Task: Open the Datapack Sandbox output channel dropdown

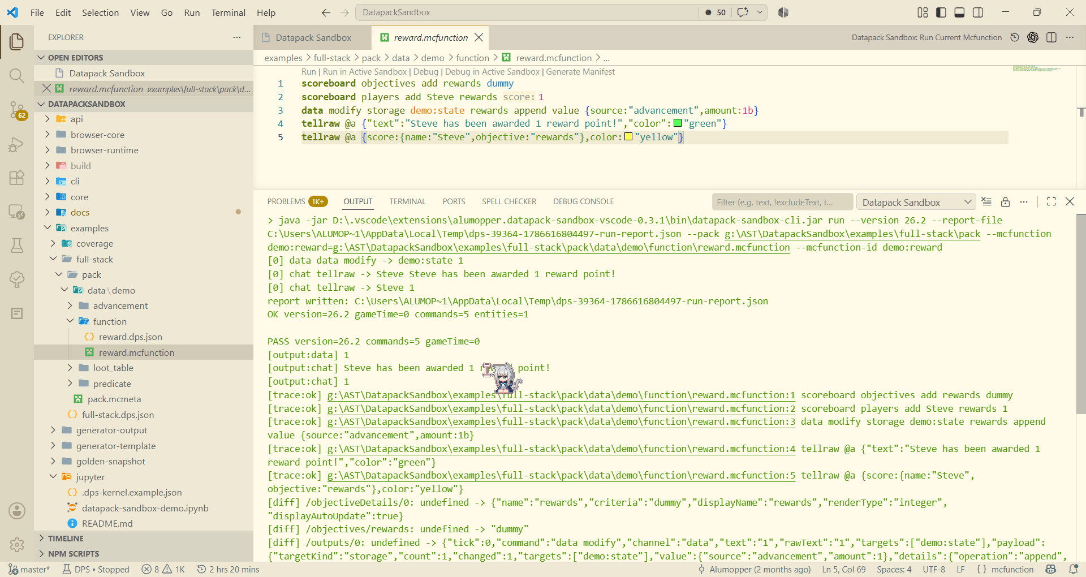Action: pos(916,202)
